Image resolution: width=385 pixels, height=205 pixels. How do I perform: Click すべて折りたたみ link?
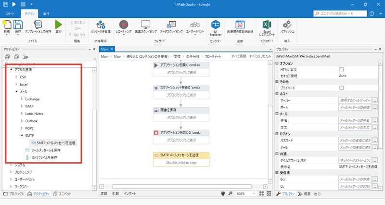tap(260, 56)
